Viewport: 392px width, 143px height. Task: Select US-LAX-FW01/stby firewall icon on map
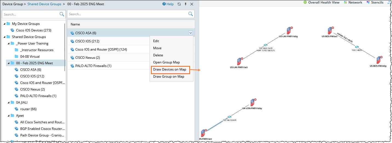[288, 31]
